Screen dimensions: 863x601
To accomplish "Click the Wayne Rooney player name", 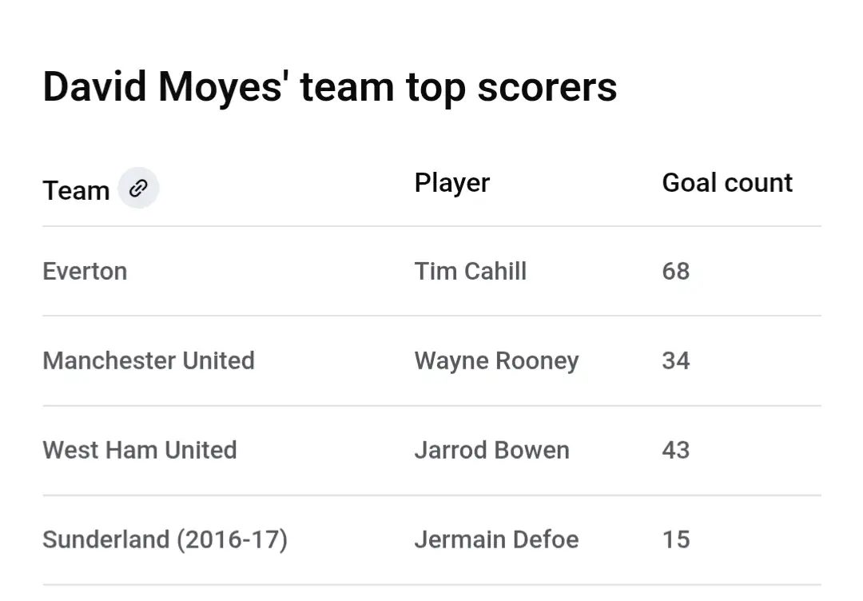I will pyautogui.click(x=496, y=360).
